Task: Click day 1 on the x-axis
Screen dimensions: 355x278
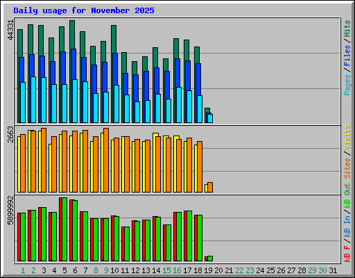Action: [x=23, y=270]
